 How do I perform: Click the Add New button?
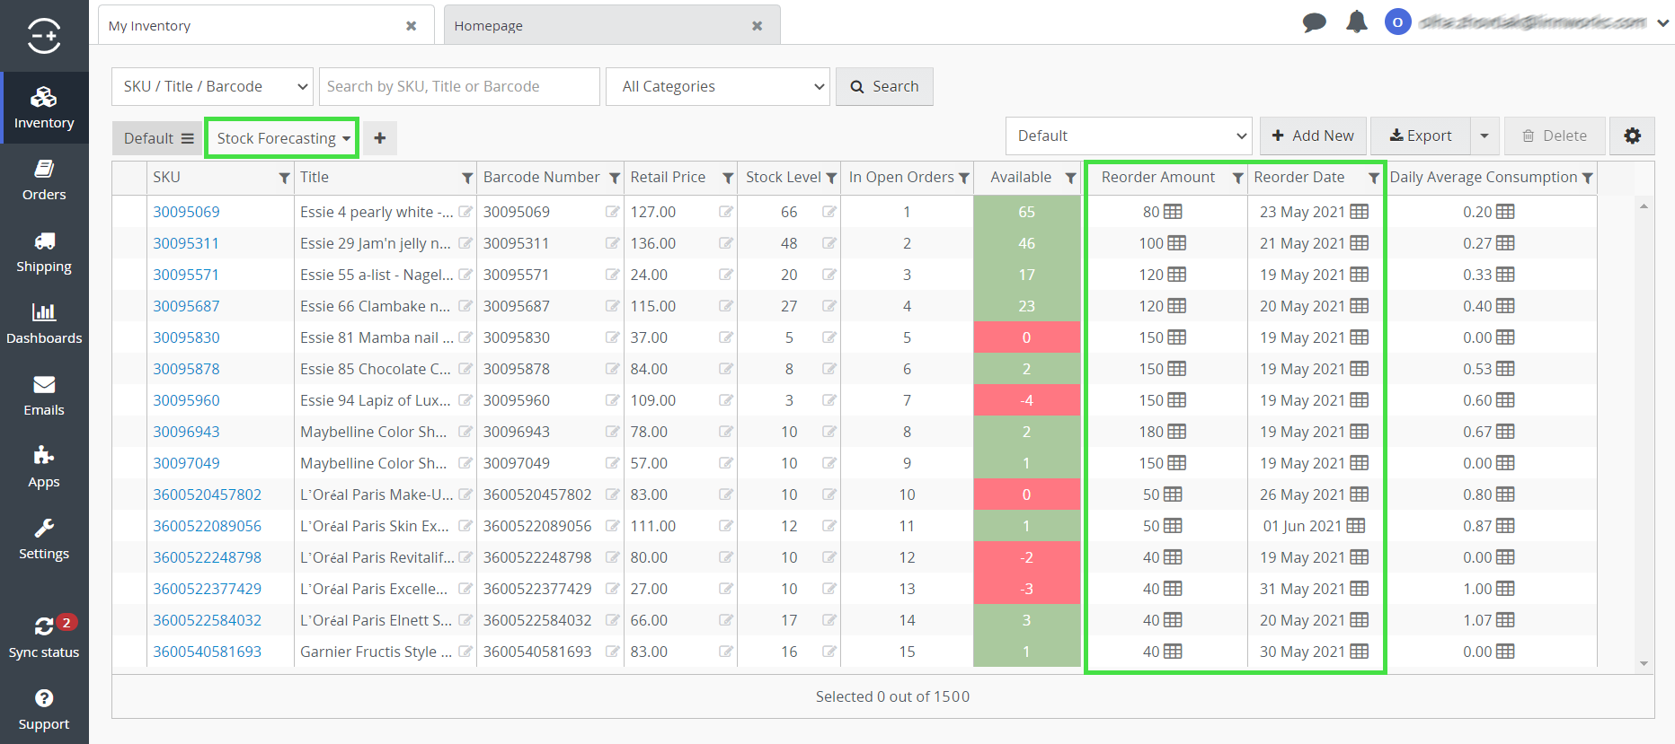1313,136
